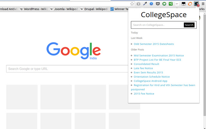
Task: Open the second most-visited tile in top row
Action: (56, 97)
